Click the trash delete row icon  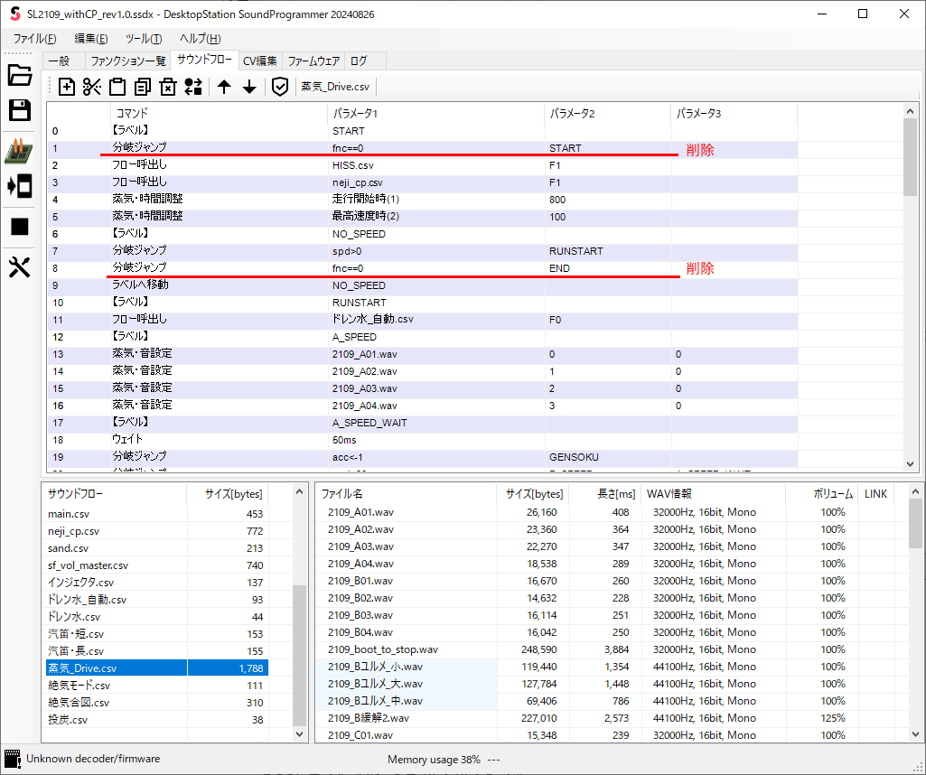[167, 87]
